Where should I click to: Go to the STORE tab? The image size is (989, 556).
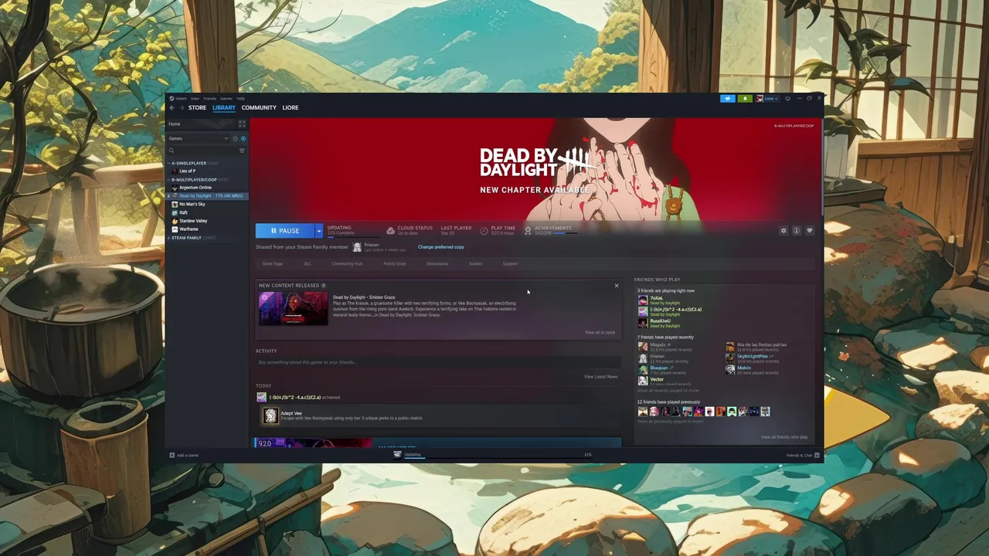point(197,107)
